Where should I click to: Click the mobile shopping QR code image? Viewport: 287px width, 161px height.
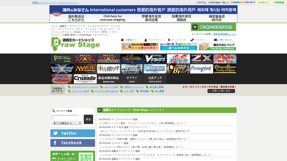[86, 157]
